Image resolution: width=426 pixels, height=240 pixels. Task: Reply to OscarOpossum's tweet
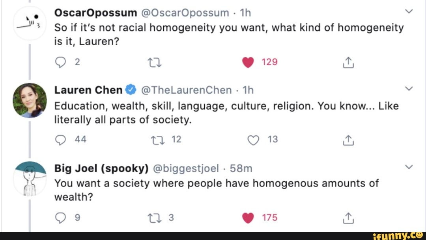[x=60, y=63]
